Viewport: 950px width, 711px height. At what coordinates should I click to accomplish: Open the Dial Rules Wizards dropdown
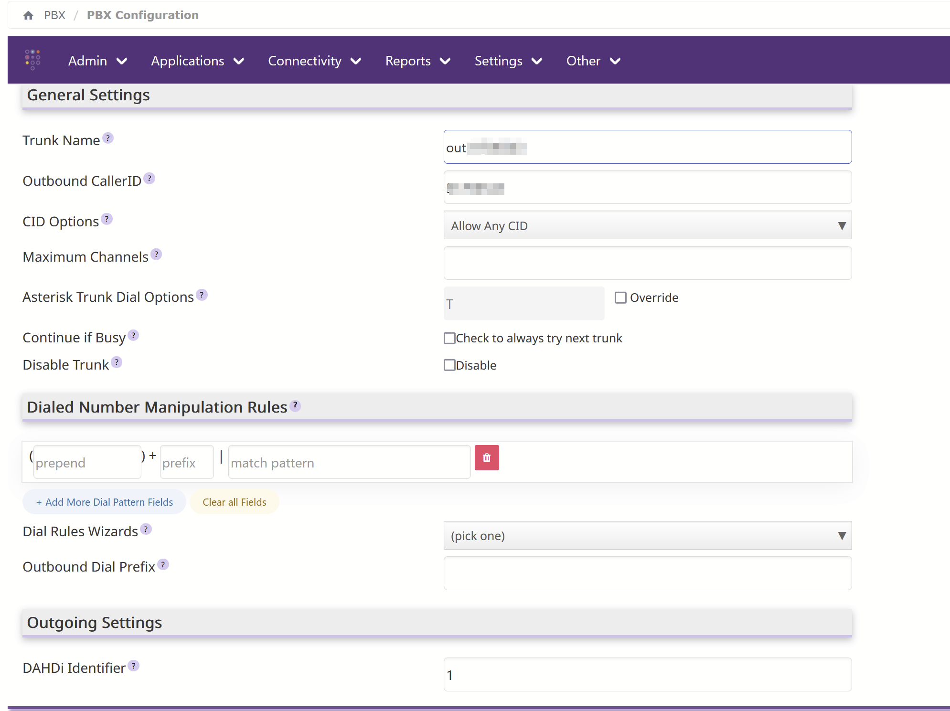pyautogui.click(x=647, y=535)
